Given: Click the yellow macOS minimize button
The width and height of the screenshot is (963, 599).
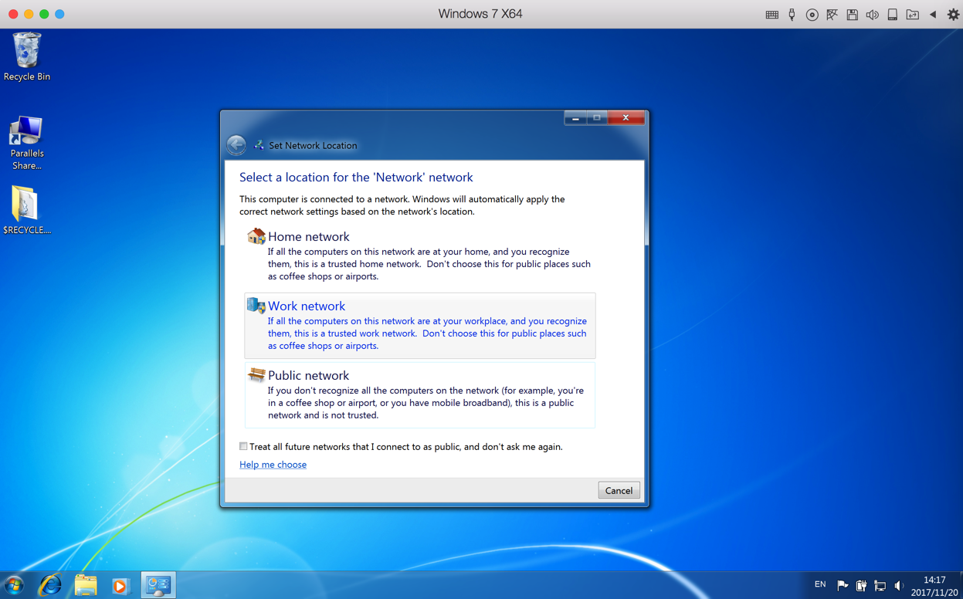Looking at the screenshot, I should pyautogui.click(x=29, y=14).
